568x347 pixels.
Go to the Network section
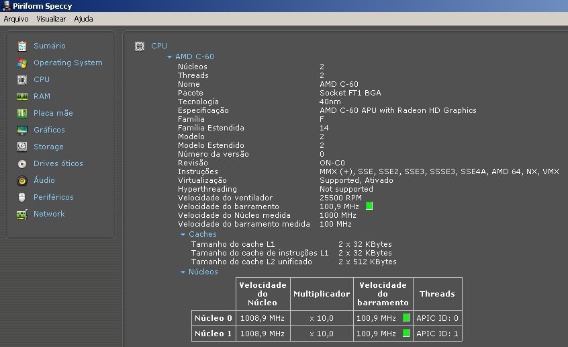(x=49, y=214)
